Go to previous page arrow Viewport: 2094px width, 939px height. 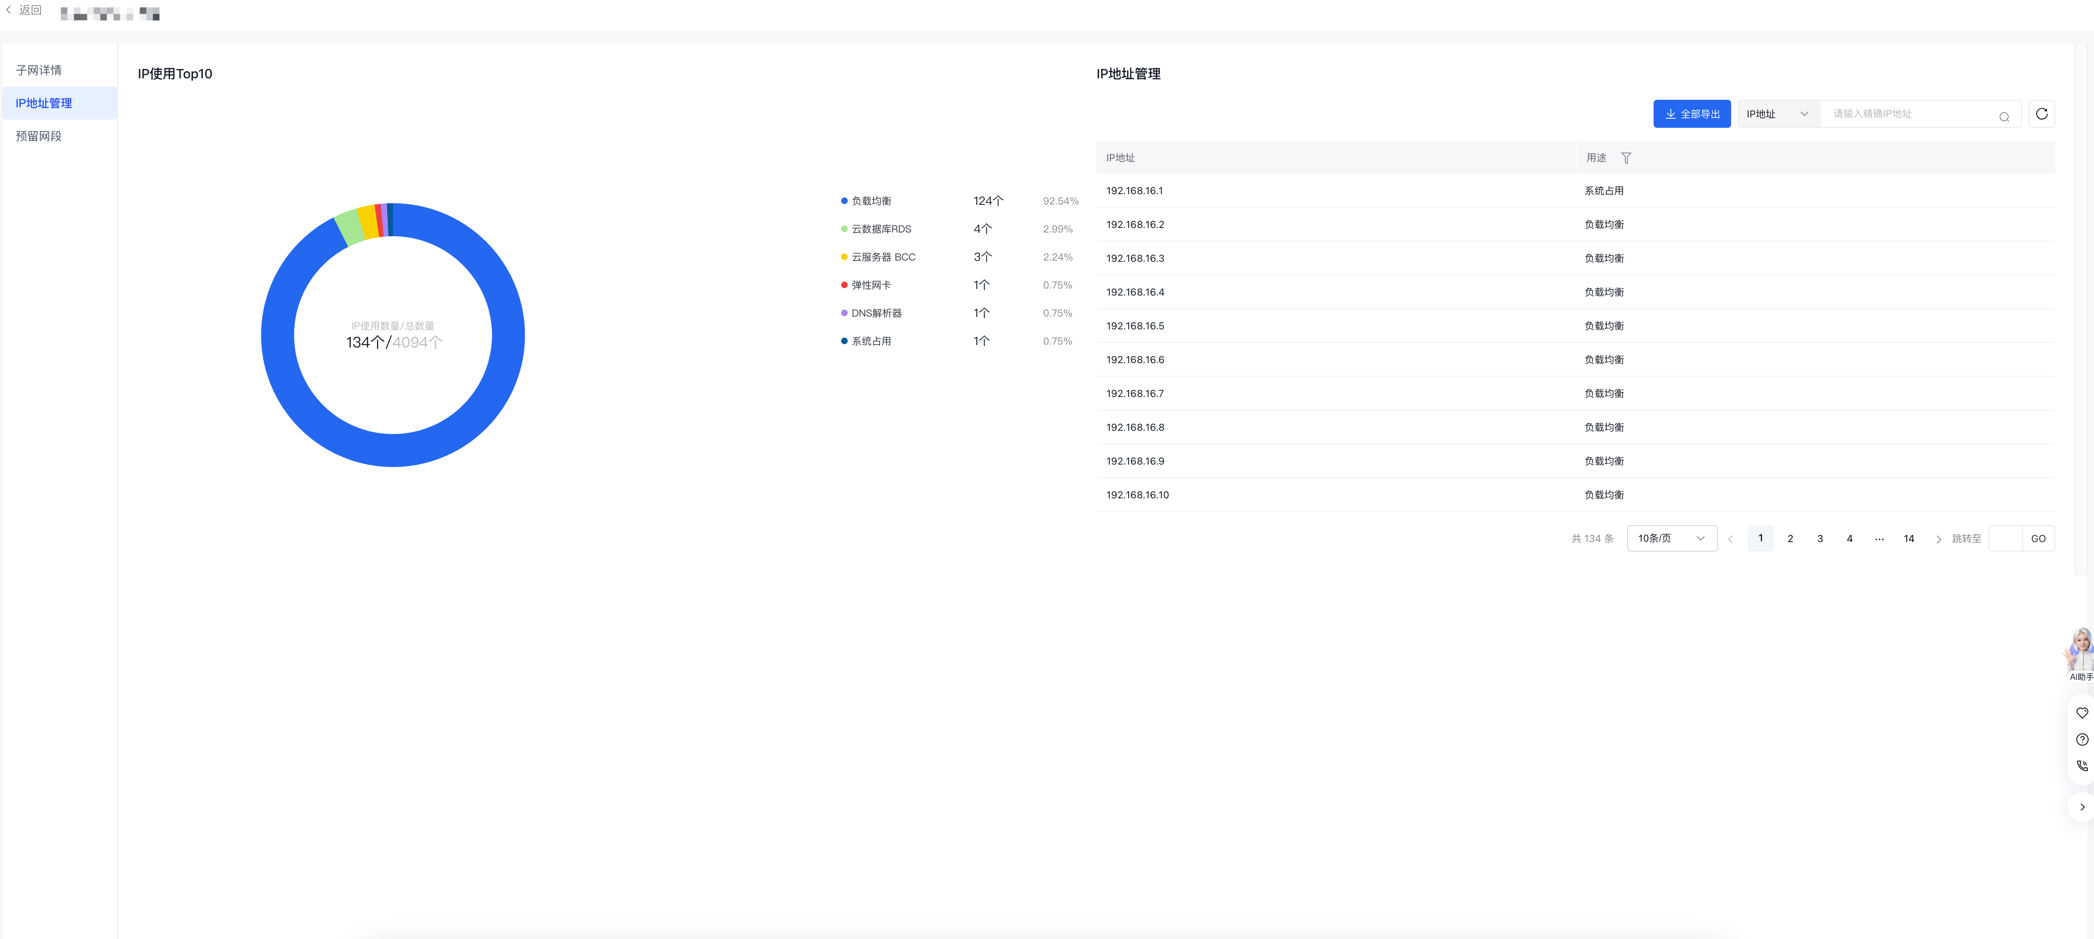tap(1731, 538)
